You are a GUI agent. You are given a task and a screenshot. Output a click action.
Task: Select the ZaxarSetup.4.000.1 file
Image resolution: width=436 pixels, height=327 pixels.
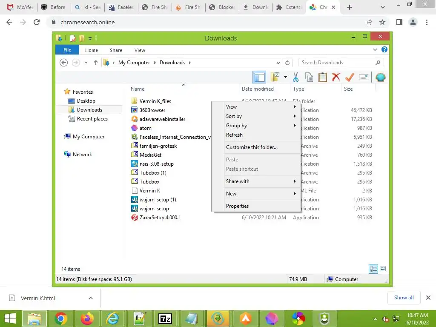[160, 218]
